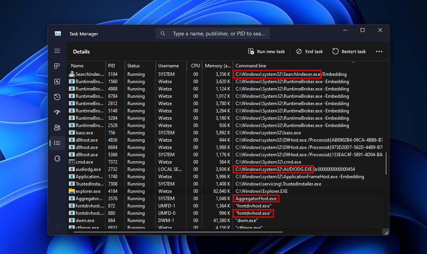The width and height of the screenshot is (427, 254).
Task: Click the SearchIndexer process icon
Action: 72,74
